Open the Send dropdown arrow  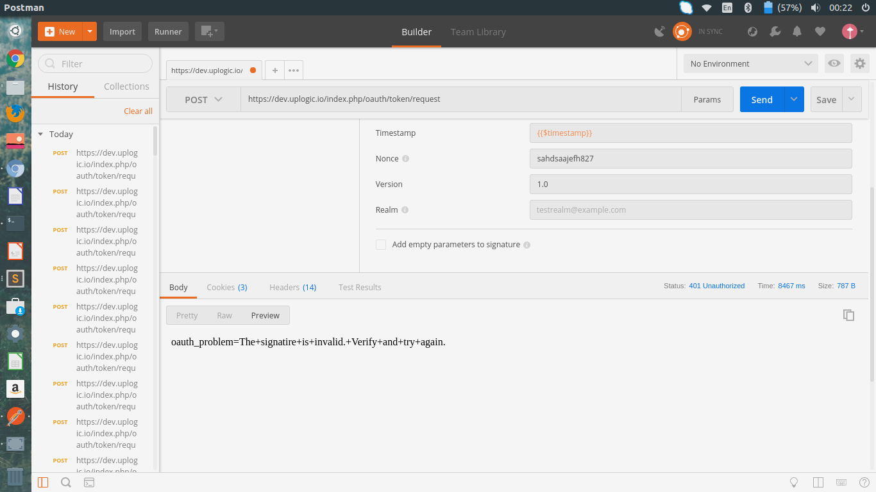(794, 99)
